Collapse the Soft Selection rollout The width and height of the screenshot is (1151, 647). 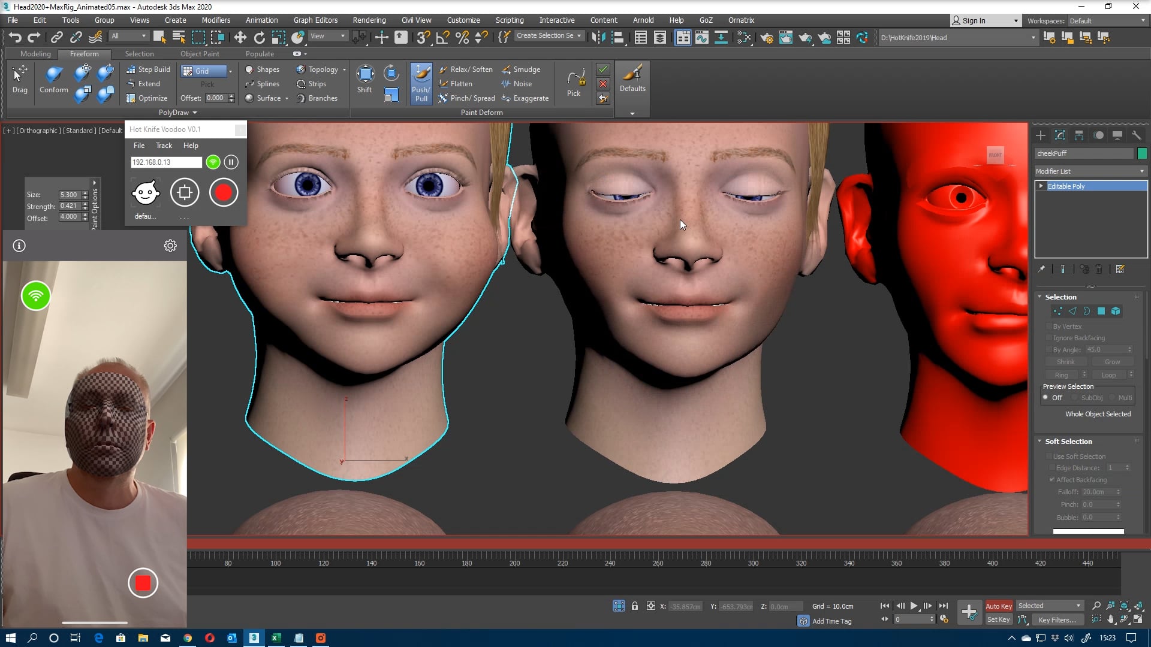click(x=1039, y=441)
